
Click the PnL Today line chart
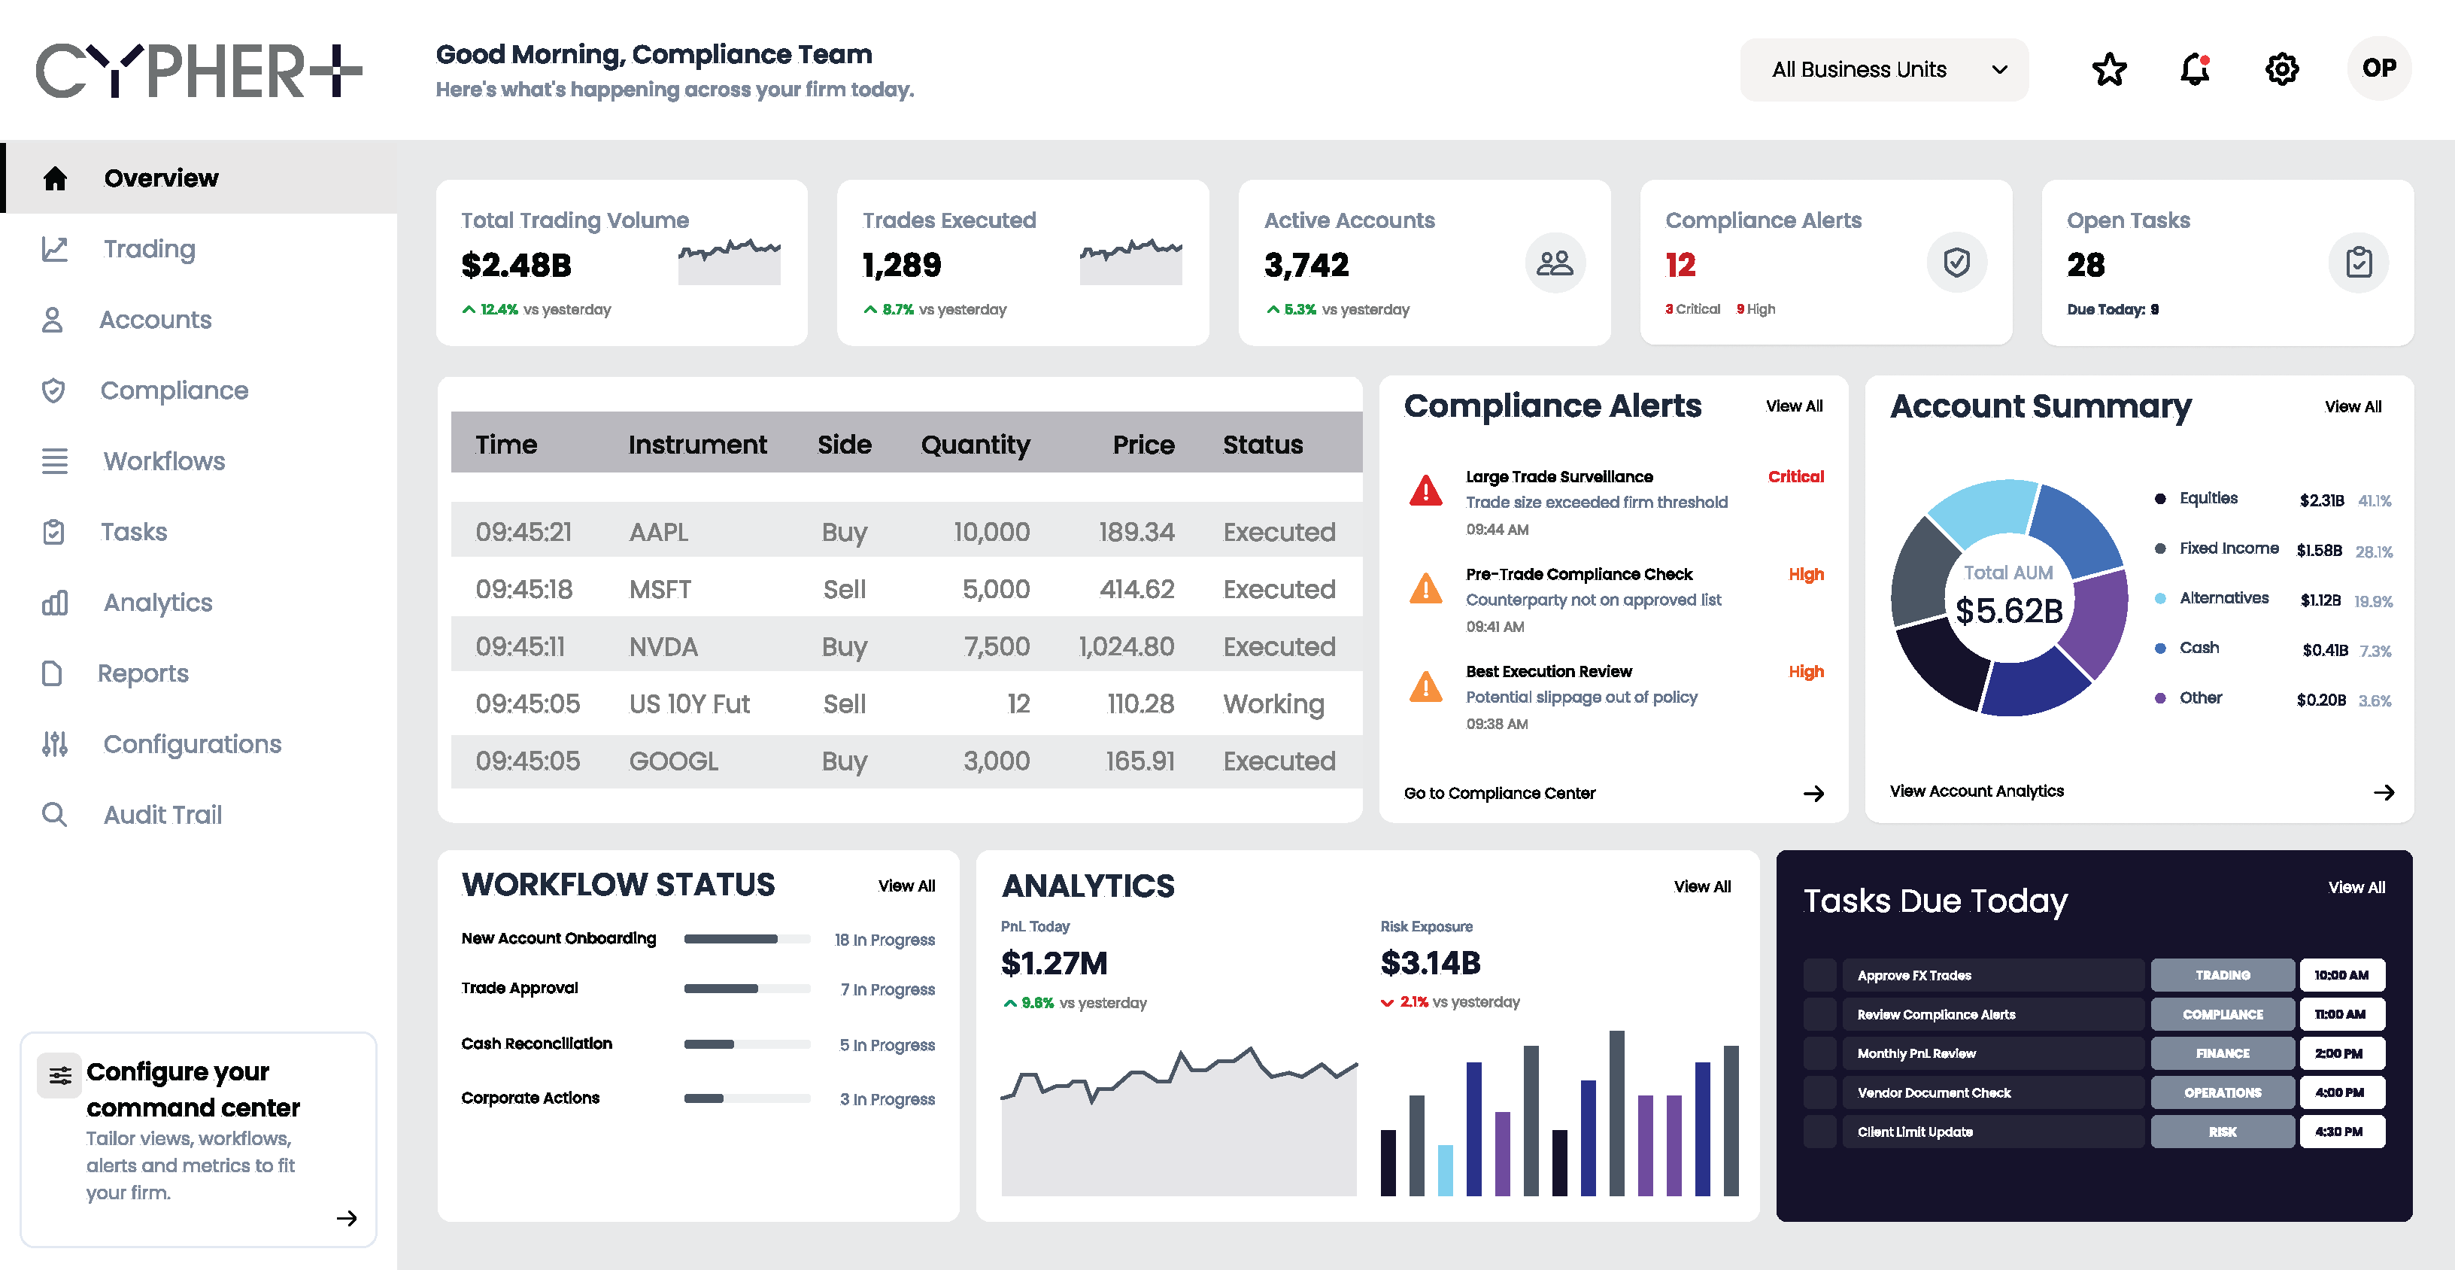pos(1179,1120)
